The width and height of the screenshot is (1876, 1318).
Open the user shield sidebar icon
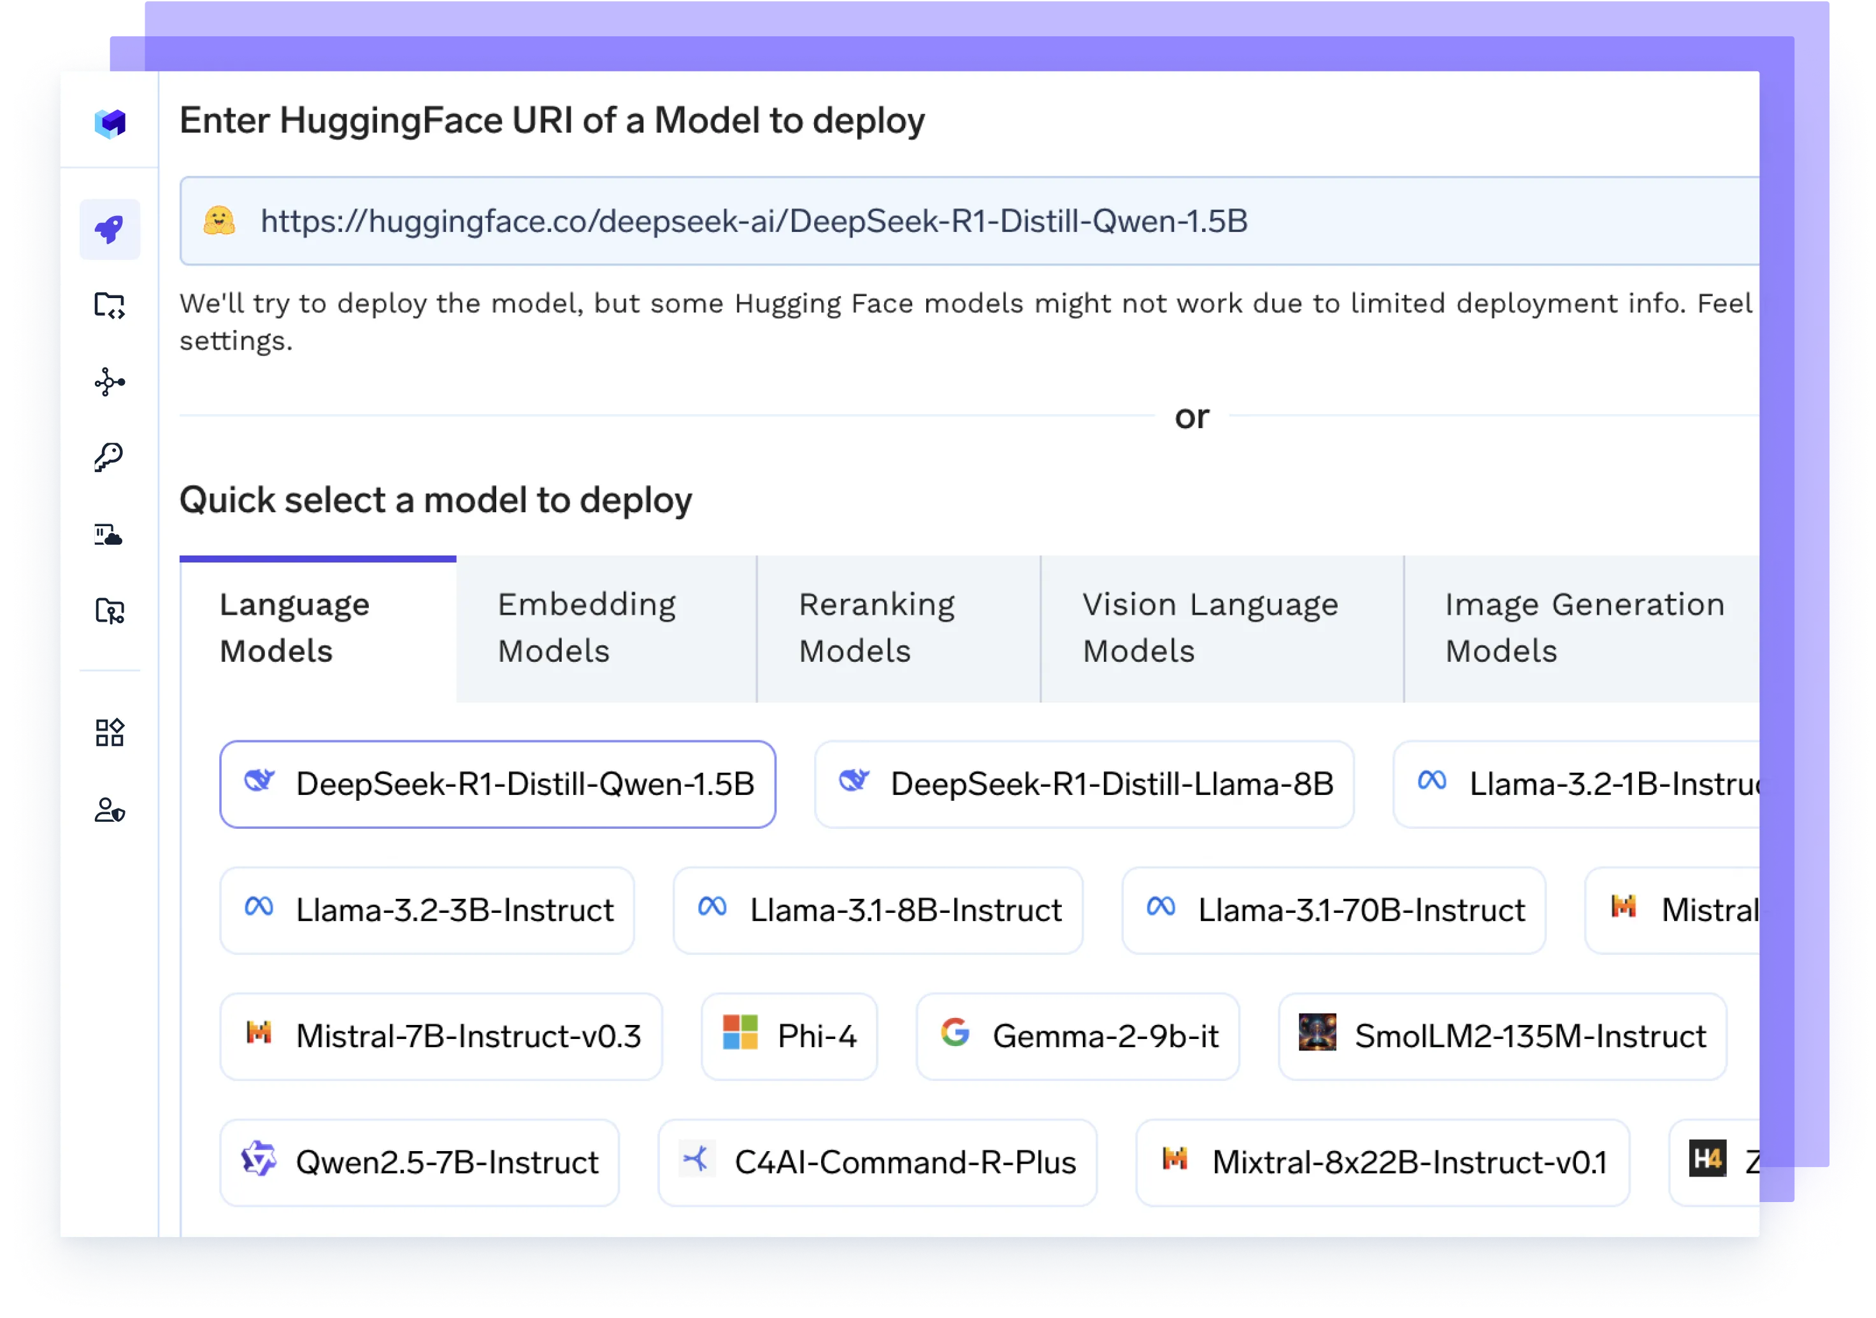click(x=110, y=810)
